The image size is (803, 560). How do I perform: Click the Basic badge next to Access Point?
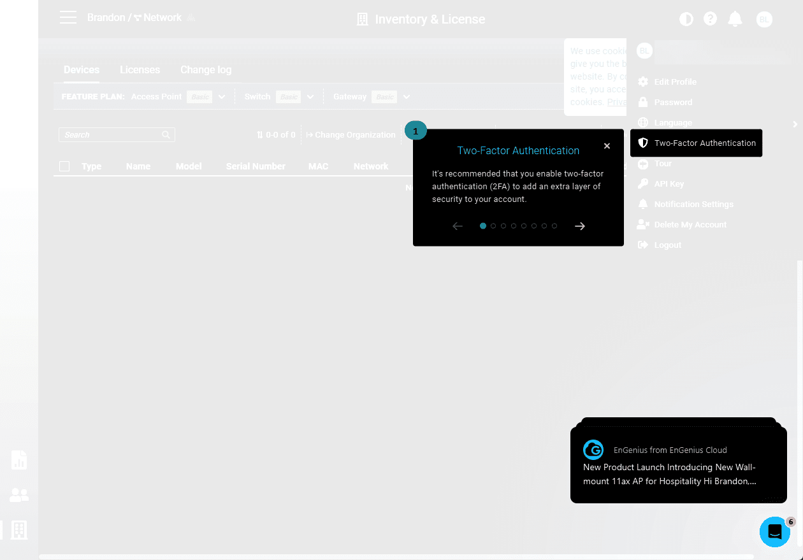pos(199,97)
